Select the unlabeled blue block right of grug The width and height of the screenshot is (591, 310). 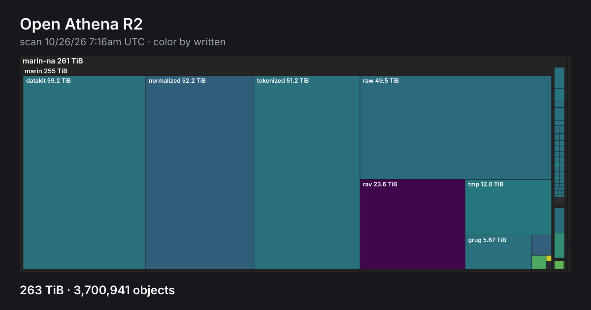pyautogui.click(x=541, y=245)
